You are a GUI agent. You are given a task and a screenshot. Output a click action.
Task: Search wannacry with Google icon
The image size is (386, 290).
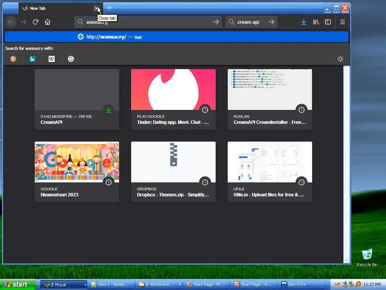pos(71,59)
